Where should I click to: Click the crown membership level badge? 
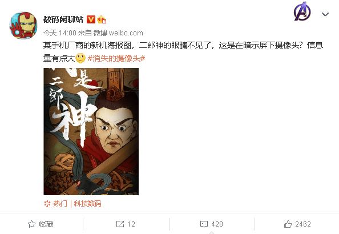[102, 19]
